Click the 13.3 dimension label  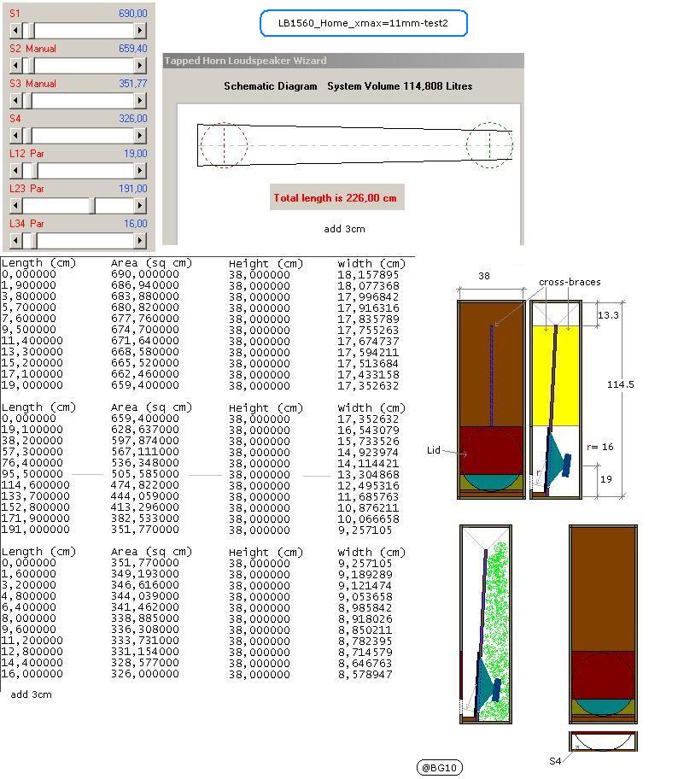(608, 315)
